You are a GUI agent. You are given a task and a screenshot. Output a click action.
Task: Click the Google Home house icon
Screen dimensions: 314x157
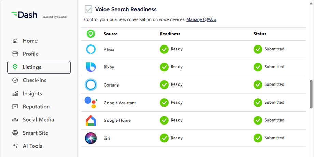coord(91,120)
